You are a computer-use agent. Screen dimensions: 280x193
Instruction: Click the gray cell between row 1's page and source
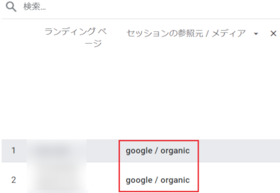point(103,151)
